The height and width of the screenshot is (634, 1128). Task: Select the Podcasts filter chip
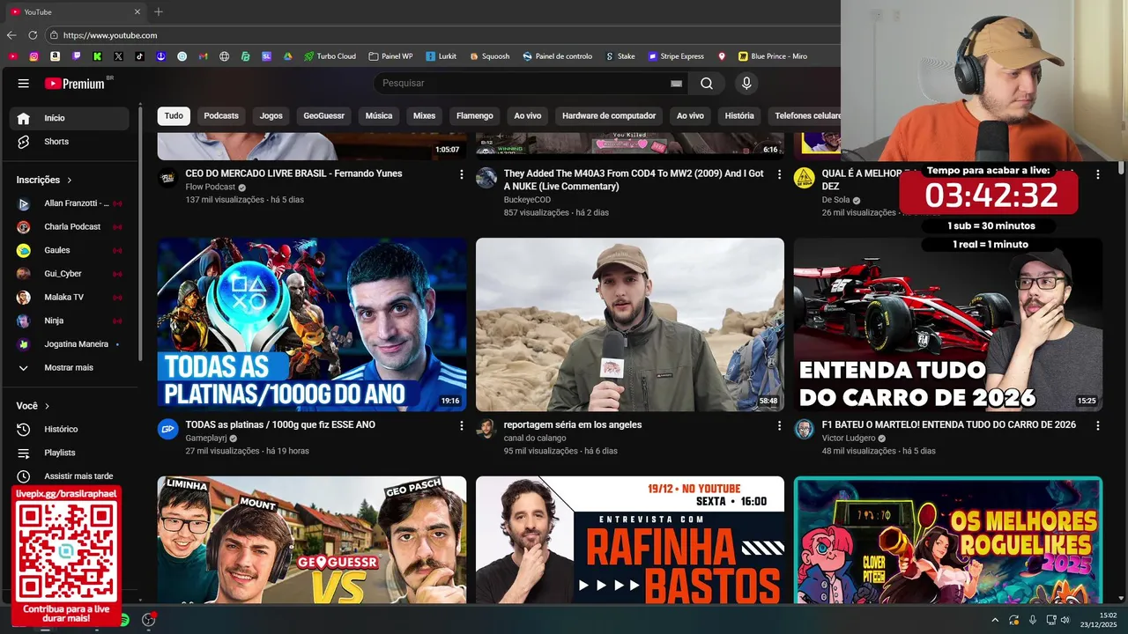pyautogui.click(x=221, y=116)
